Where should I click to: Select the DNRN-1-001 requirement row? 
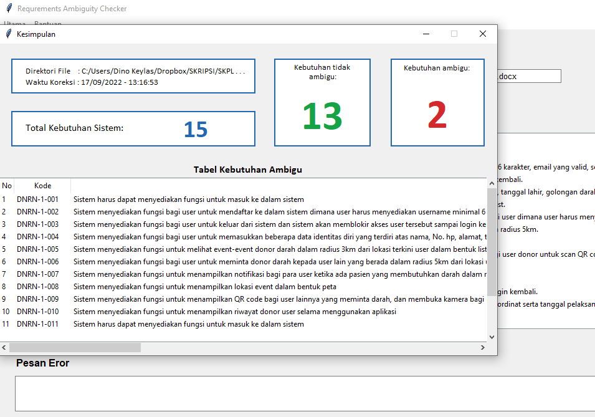click(187, 199)
